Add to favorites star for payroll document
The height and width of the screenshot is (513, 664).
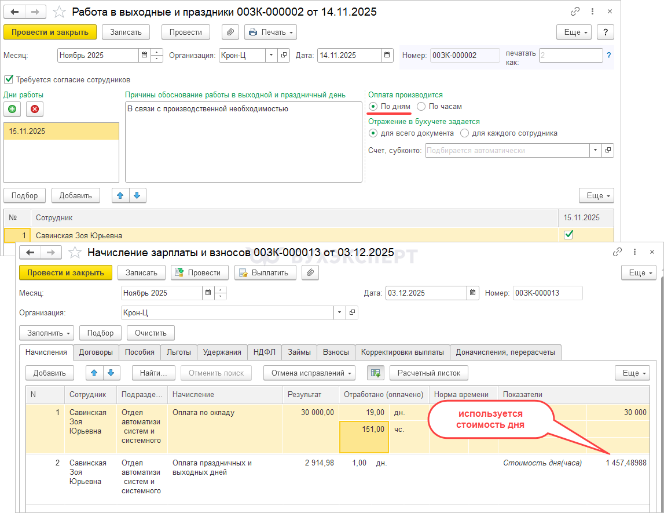[x=75, y=252]
